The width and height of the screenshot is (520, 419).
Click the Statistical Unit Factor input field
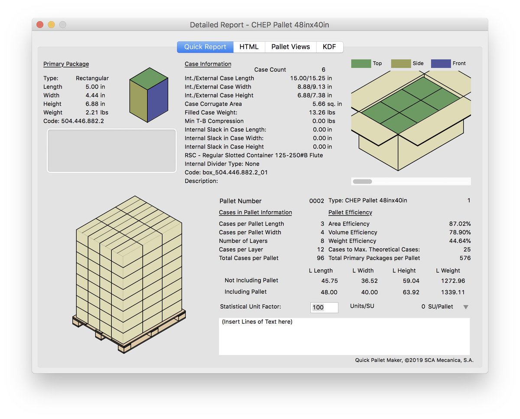[x=324, y=307]
